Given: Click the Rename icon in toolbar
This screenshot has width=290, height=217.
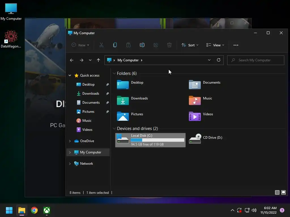Looking at the screenshot, I should point(142,45).
